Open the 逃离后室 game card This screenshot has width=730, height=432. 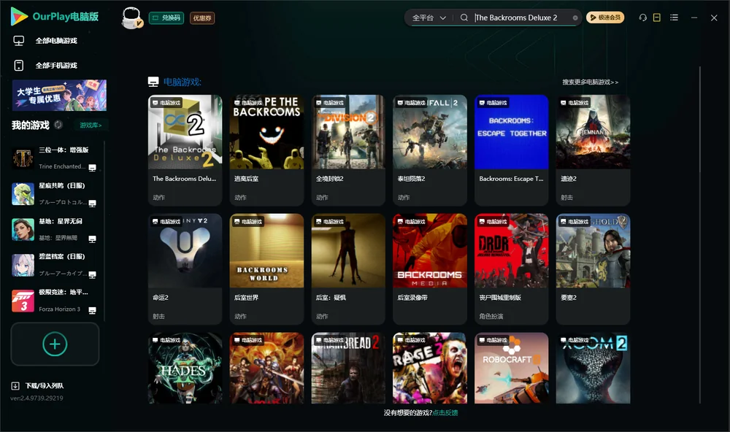[x=266, y=150]
